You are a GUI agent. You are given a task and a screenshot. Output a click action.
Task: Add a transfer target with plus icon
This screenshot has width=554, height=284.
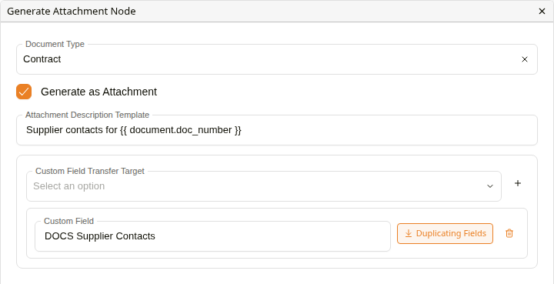518,183
